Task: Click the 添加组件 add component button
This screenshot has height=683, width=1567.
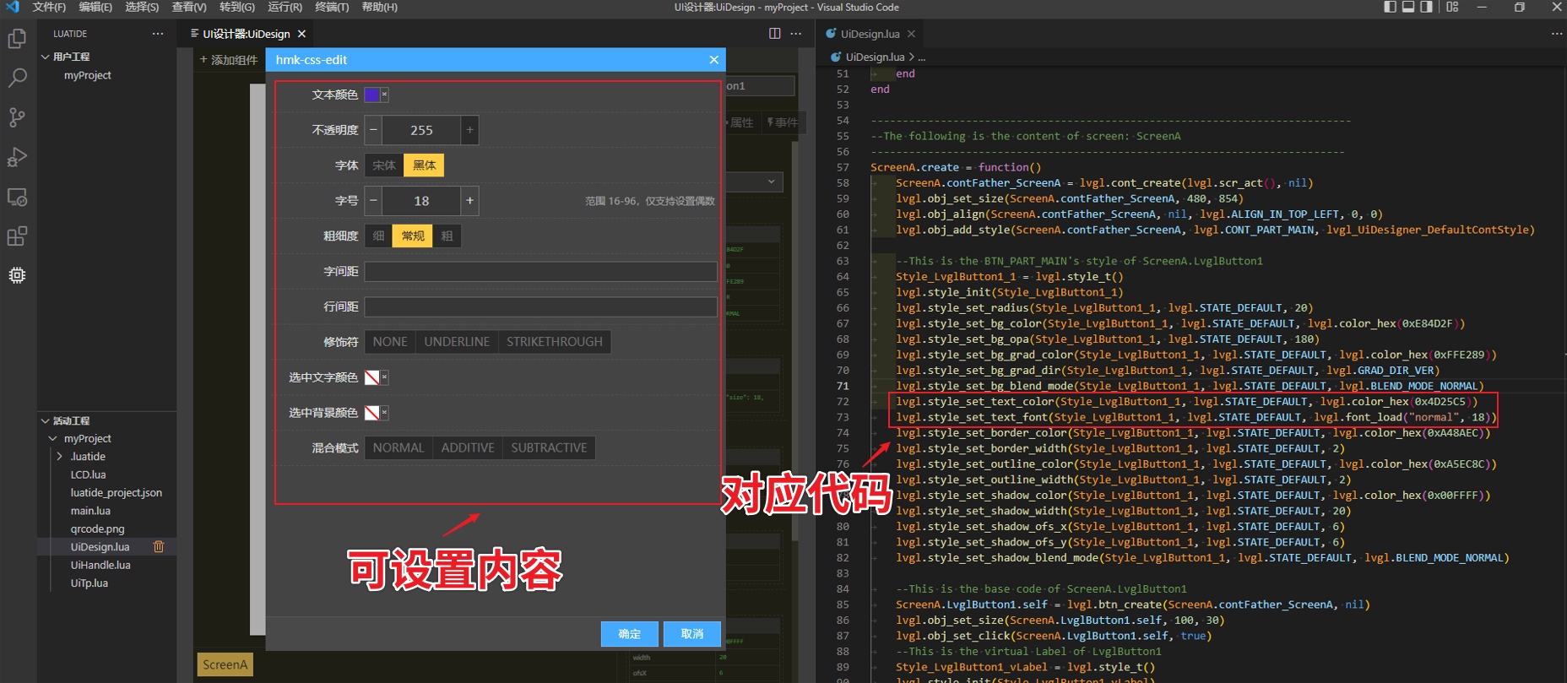Action: coord(229,60)
